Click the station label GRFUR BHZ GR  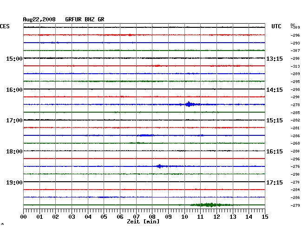click(x=85, y=19)
